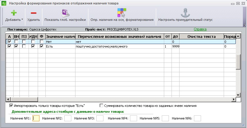This screenshot has width=247, height=128.
Task: Click the horizontal scrollbar right arrow
Action: pyautogui.click(x=234, y=99)
